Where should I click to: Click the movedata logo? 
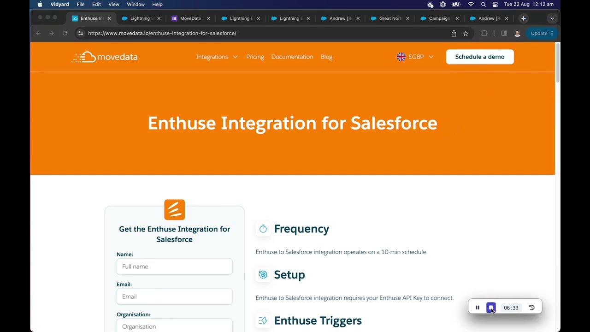(x=105, y=57)
